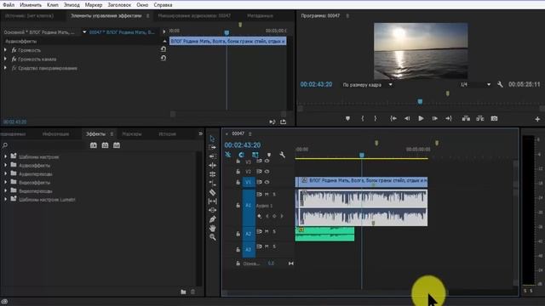Select the Zoom magnifier tool
This screenshot has height=306, width=545.
[x=212, y=237]
